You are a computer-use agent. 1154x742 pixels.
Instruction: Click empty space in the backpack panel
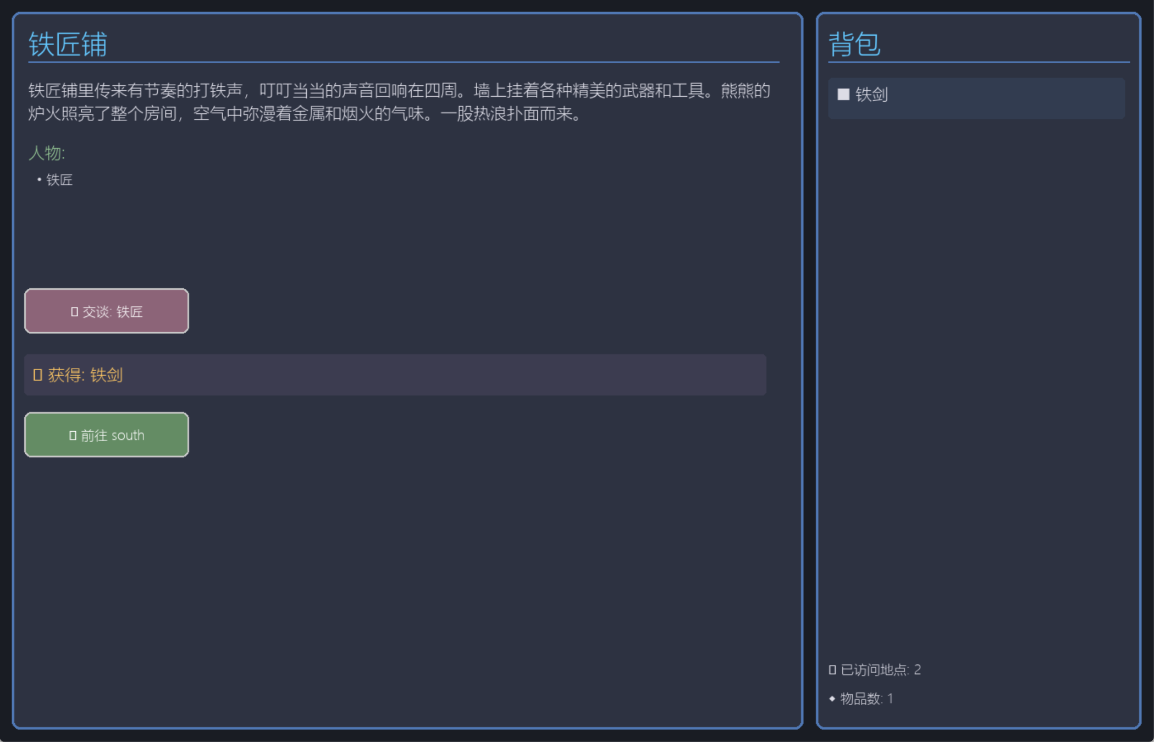[979, 385]
